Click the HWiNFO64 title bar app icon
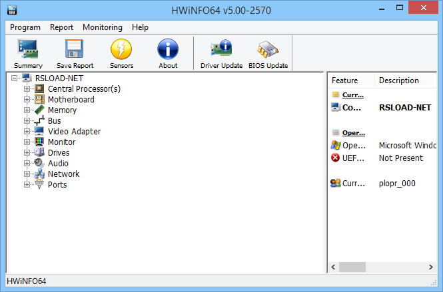This screenshot has width=443, height=292. (12, 10)
